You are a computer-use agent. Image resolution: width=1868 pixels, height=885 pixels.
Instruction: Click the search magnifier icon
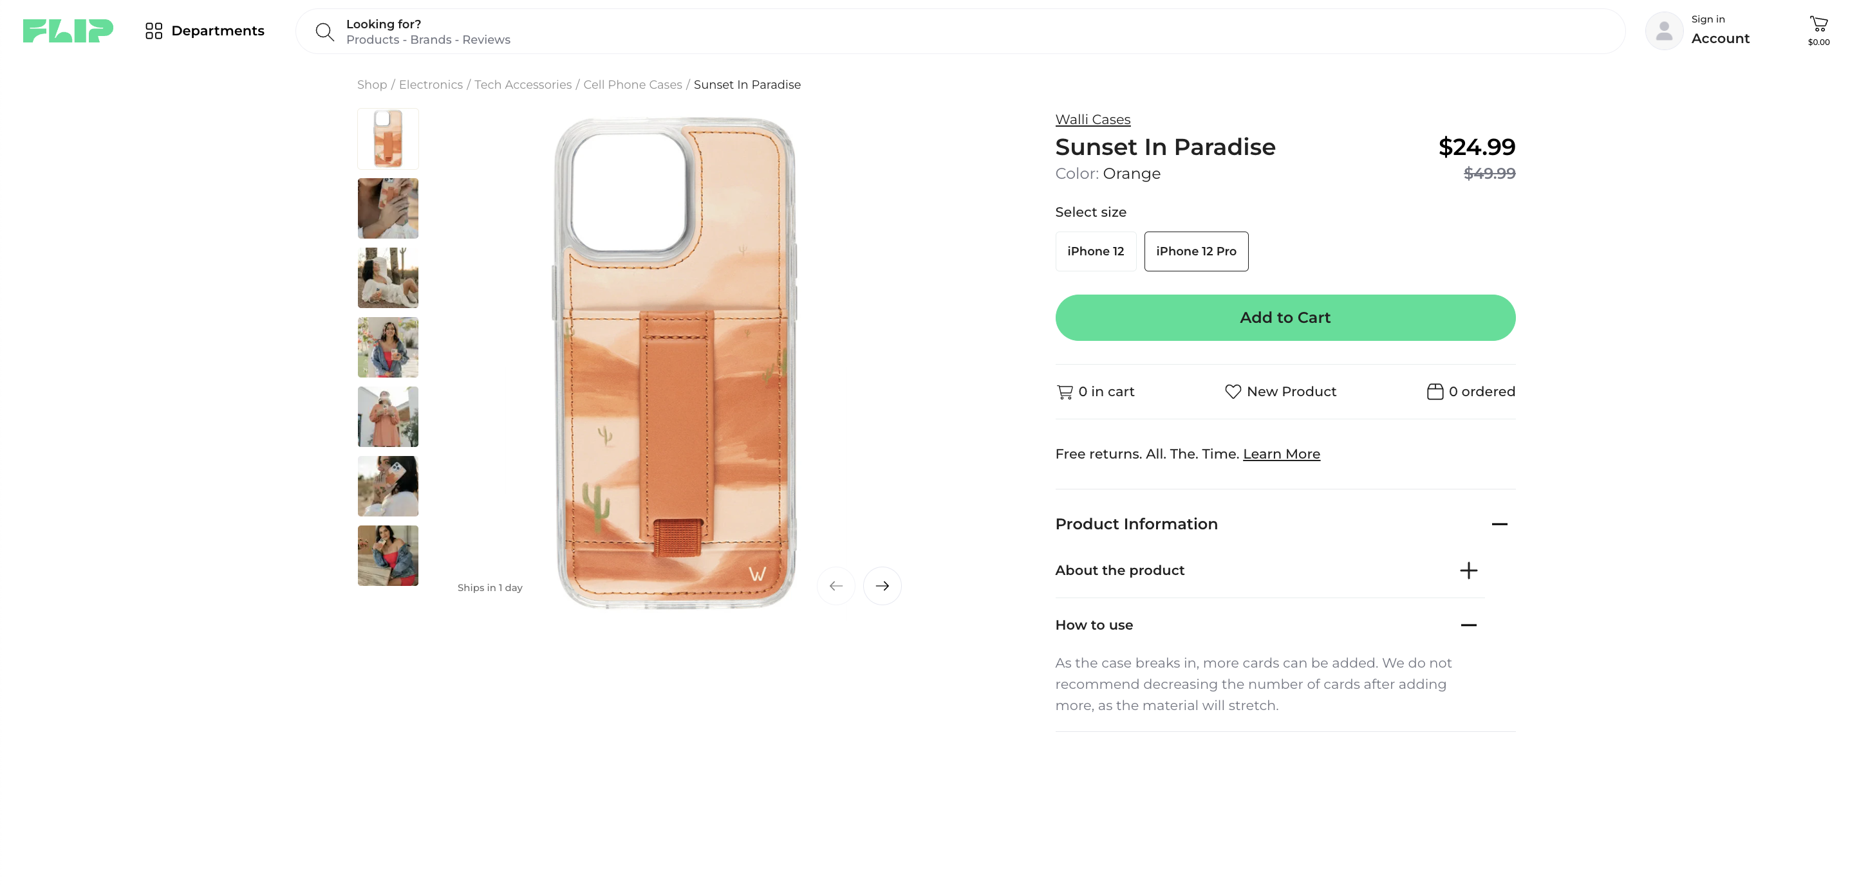(x=324, y=32)
